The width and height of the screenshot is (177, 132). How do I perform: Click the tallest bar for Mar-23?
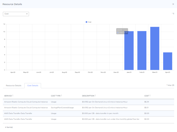[x=155, y=48]
